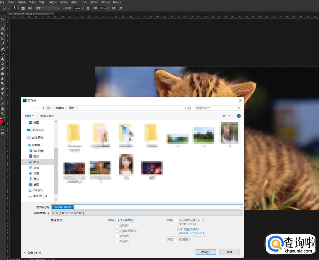This screenshot has height=260, width=319.
Task: Expand the 模式 blend mode dropdown
Action: [x=47, y=8]
